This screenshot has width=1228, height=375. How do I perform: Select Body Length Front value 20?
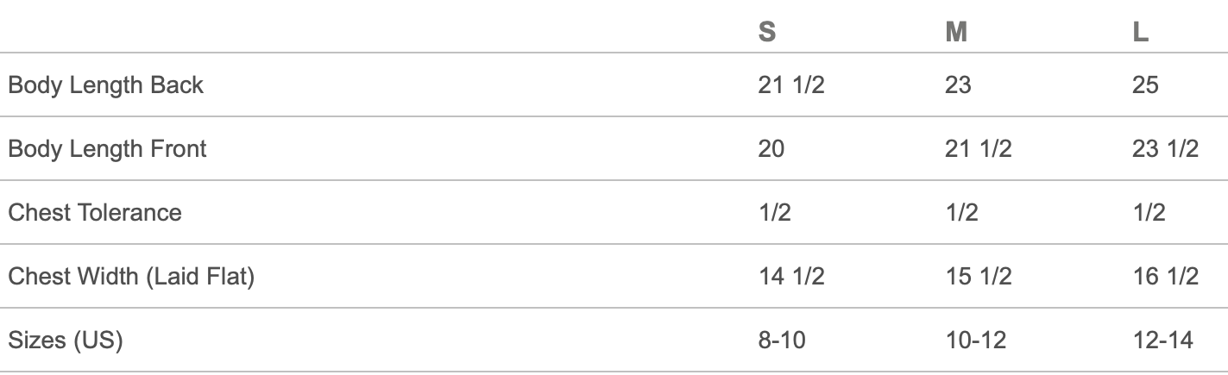[x=771, y=148]
